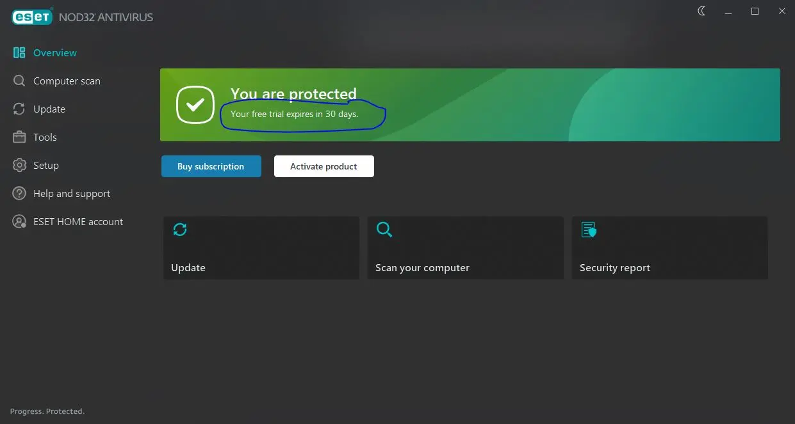Click the Tools briefcase icon

pyautogui.click(x=19, y=137)
